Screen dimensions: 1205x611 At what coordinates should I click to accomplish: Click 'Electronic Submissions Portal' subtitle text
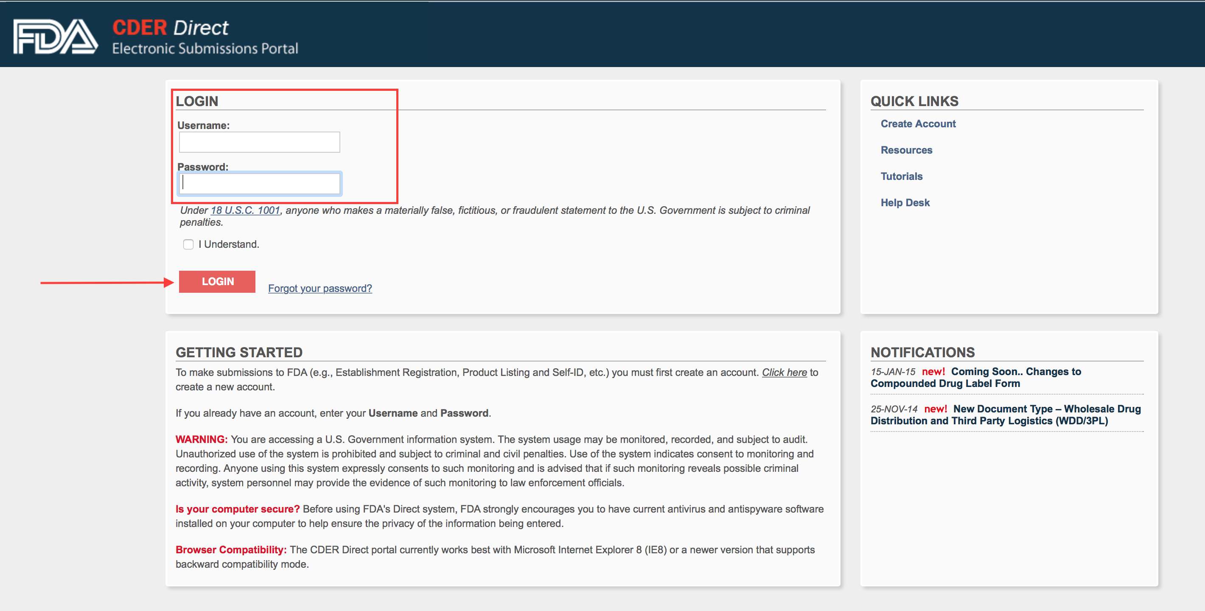[205, 49]
